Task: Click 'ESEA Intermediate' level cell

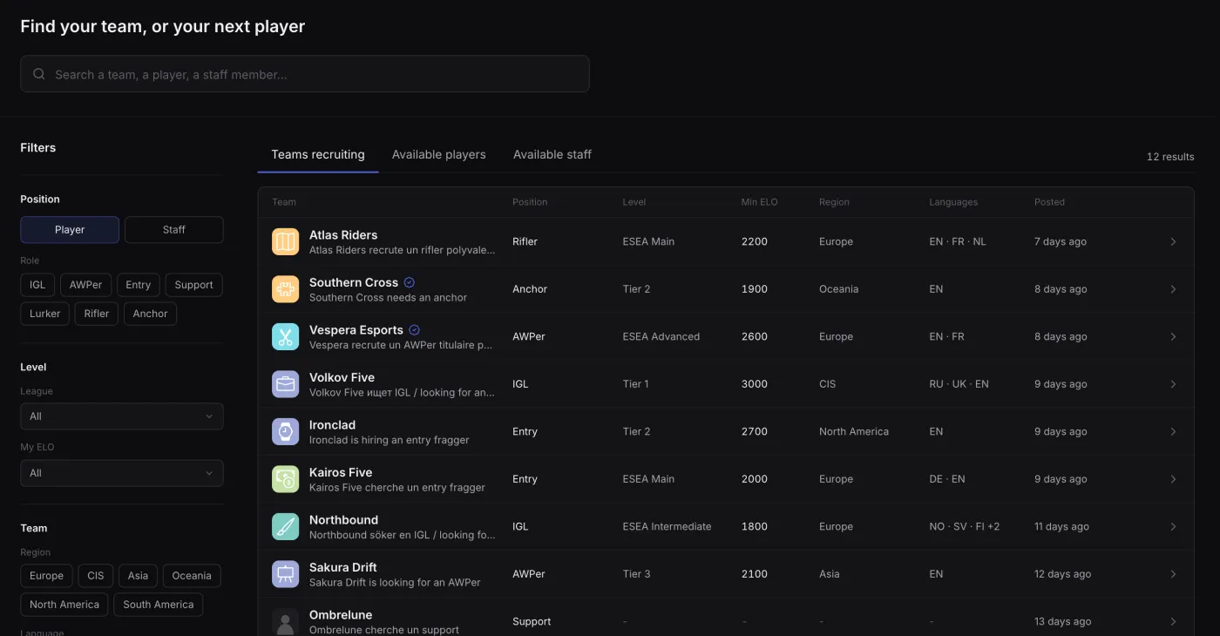Action: (667, 526)
